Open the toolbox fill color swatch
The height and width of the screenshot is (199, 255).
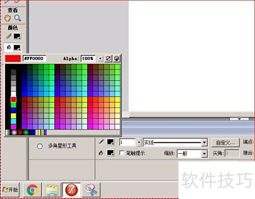point(17,47)
